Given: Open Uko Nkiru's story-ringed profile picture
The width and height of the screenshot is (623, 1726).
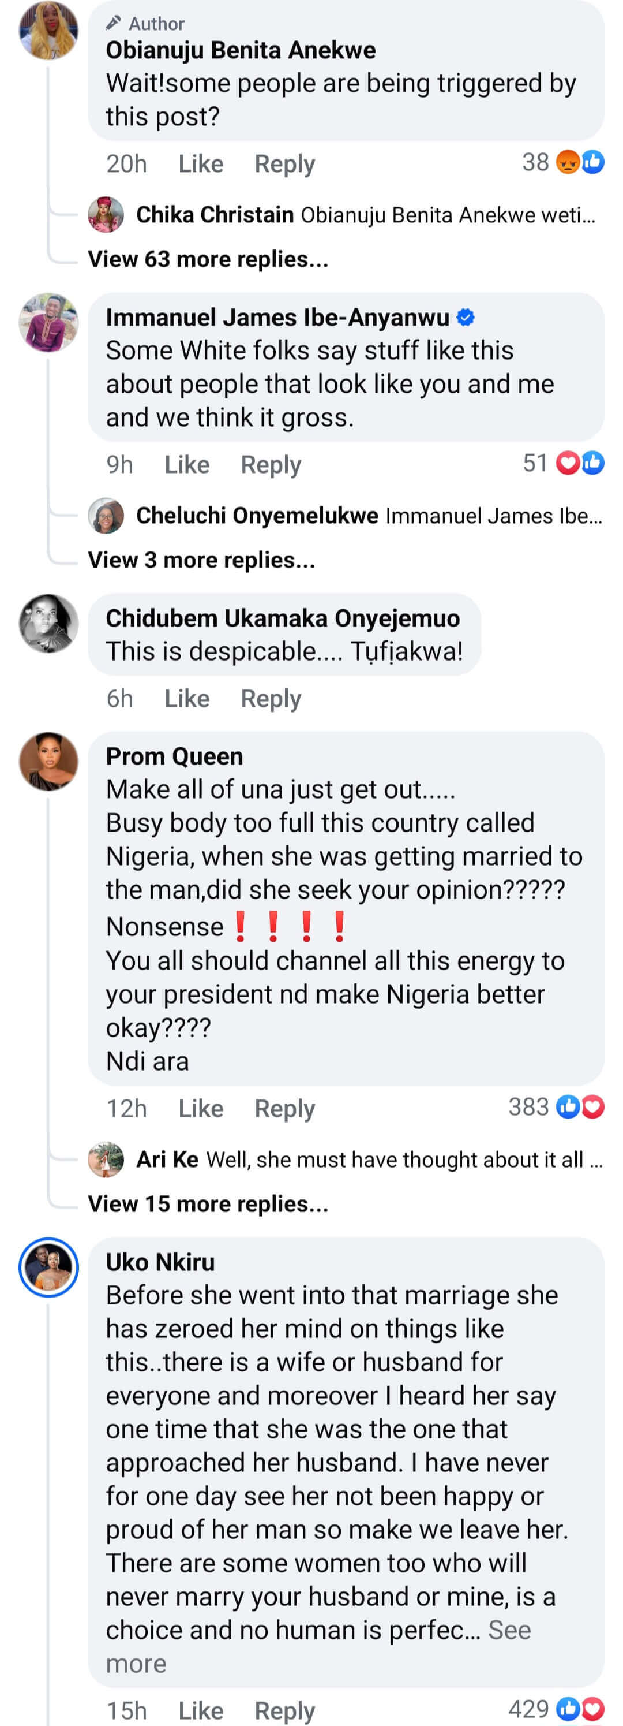Looking at the screenshot, I should pos(48,1267).
